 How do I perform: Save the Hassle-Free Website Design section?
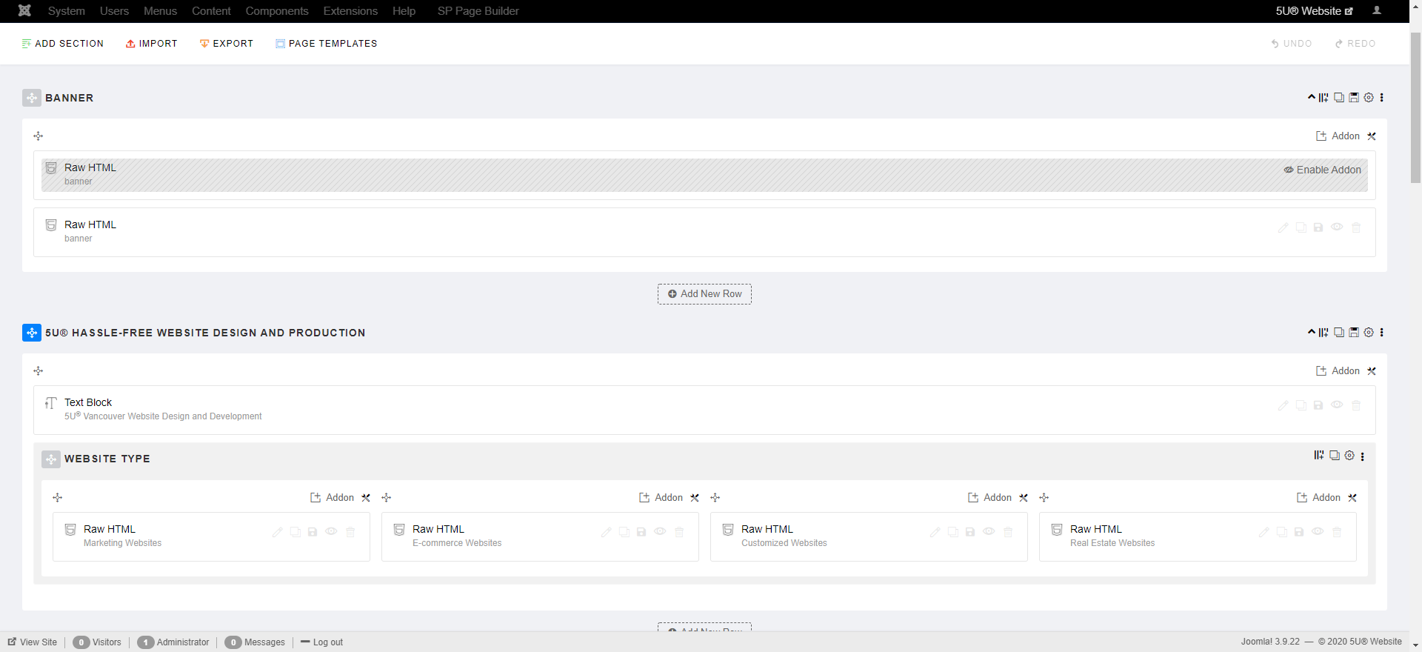1354,332
